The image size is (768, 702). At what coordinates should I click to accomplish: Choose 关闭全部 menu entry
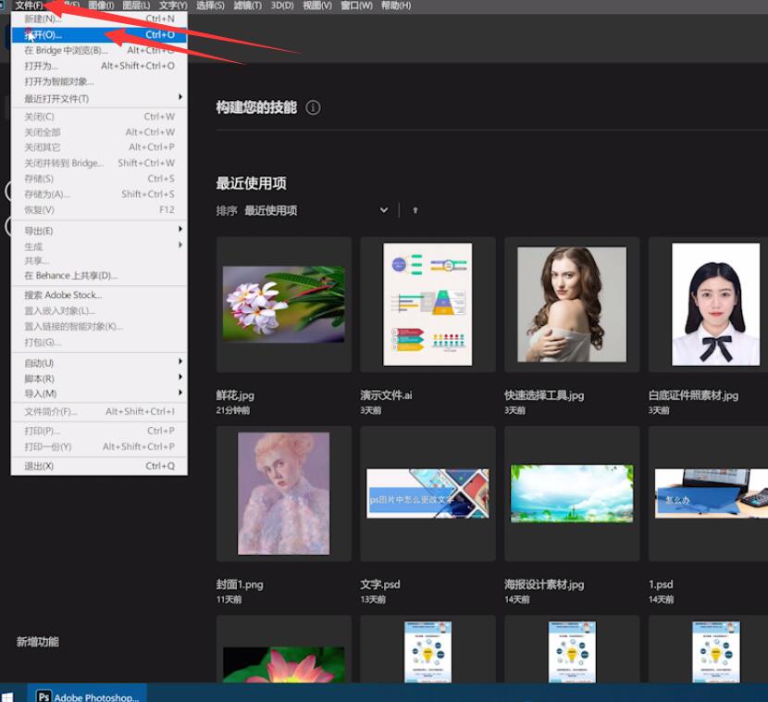pyautogui.click(x=99, y=132)
